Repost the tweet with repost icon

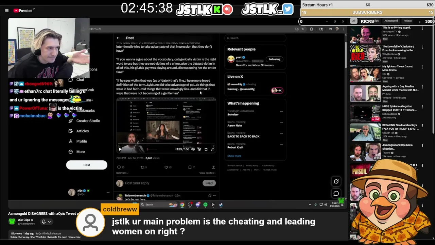click(x=143, y=167)
